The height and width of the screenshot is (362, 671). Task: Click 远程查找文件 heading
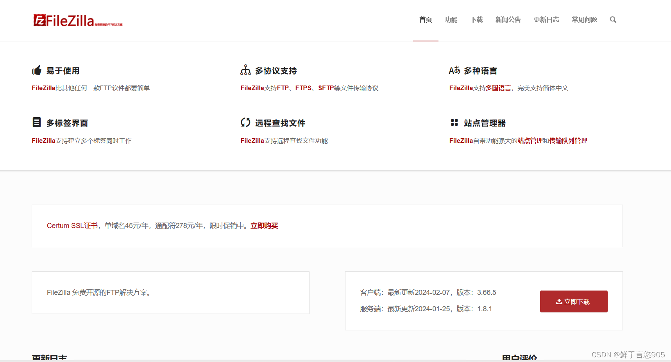(280, 123)
